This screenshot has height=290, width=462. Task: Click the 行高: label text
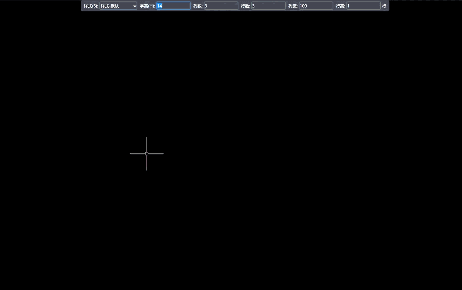tap(340, 6)
